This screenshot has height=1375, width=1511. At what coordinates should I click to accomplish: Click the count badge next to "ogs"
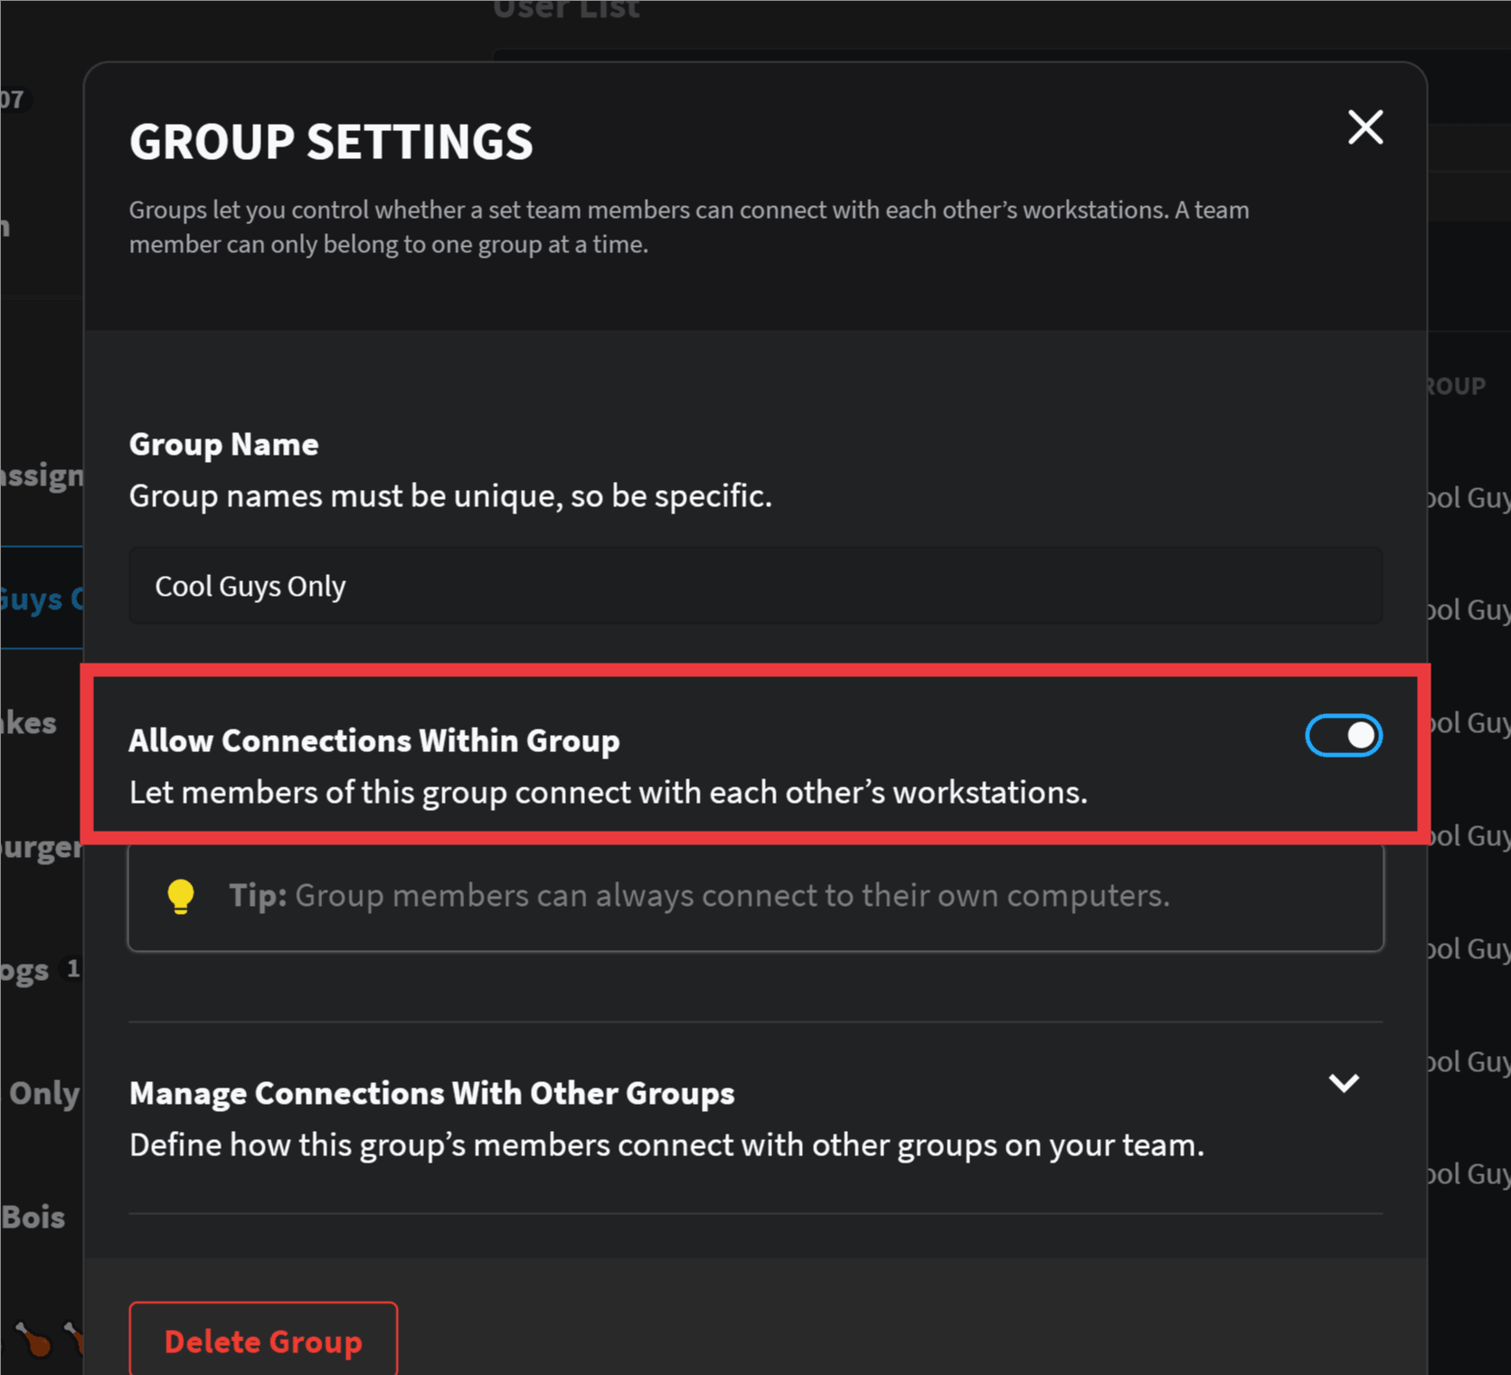(x=73, y=969)
